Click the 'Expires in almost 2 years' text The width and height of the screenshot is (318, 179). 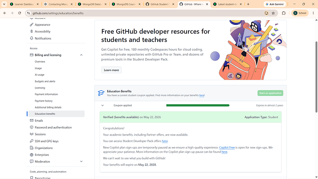tap(270, 105)
